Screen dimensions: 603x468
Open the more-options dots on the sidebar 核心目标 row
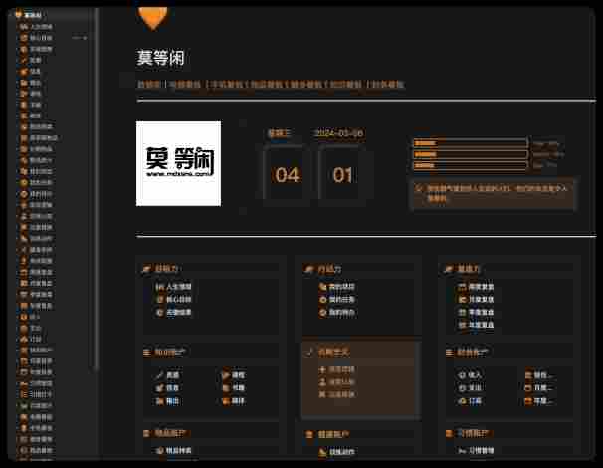[x=77, y=38]
